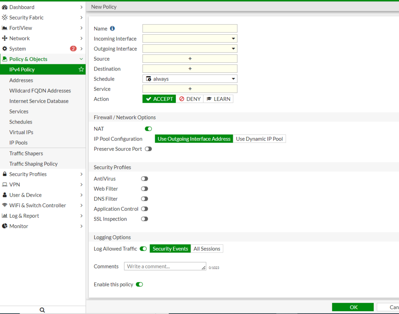Open the Schedule dropdown arrow

(233, 79)
